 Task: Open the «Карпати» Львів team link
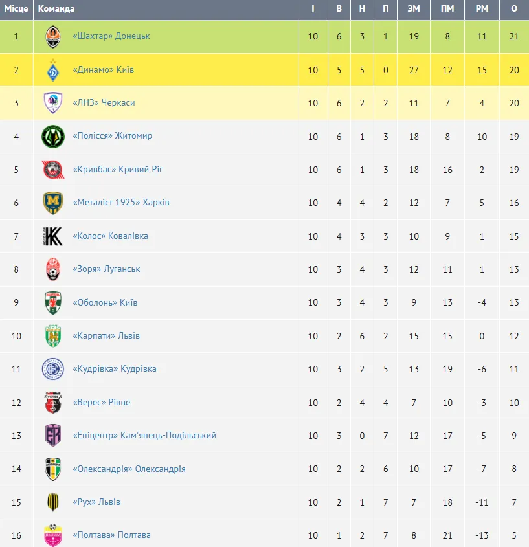106,336
